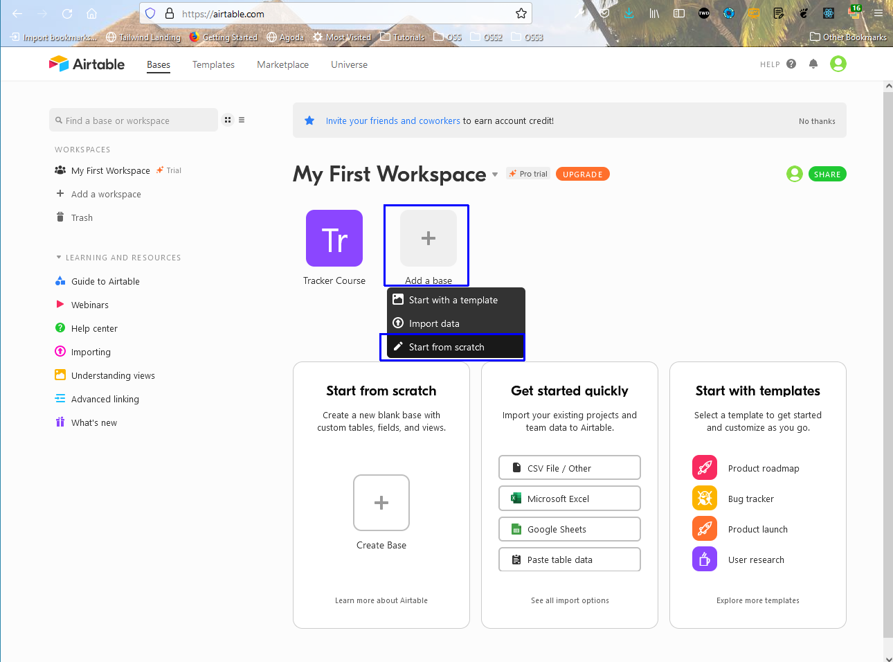
Task: Collapse the Learning and Resources section
Action: coord(59,258)
